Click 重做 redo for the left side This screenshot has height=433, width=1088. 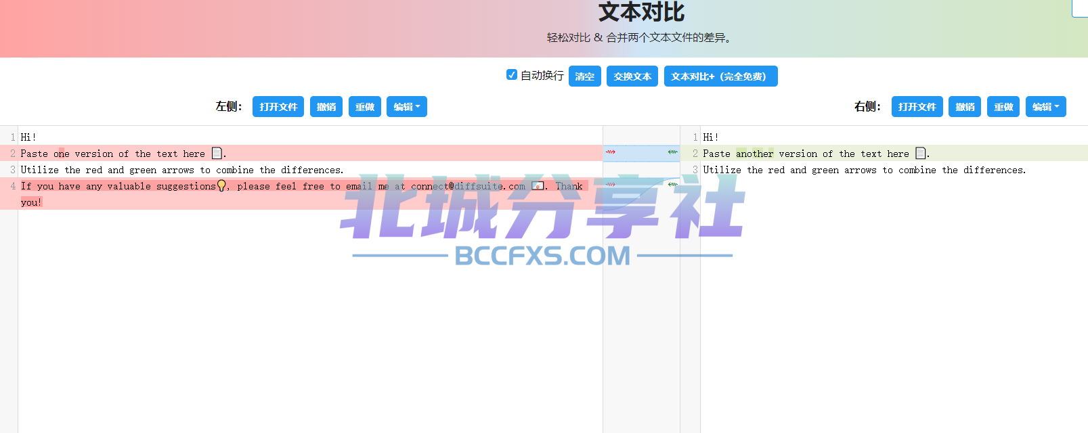(x=365, y=107)
